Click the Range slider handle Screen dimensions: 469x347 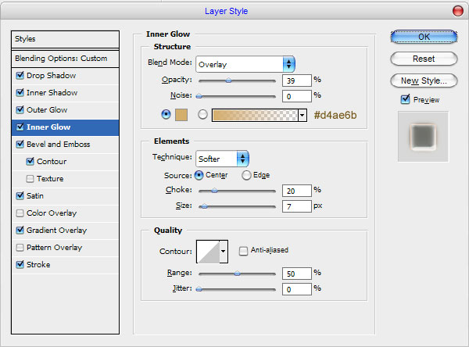[x=237, y=273]
